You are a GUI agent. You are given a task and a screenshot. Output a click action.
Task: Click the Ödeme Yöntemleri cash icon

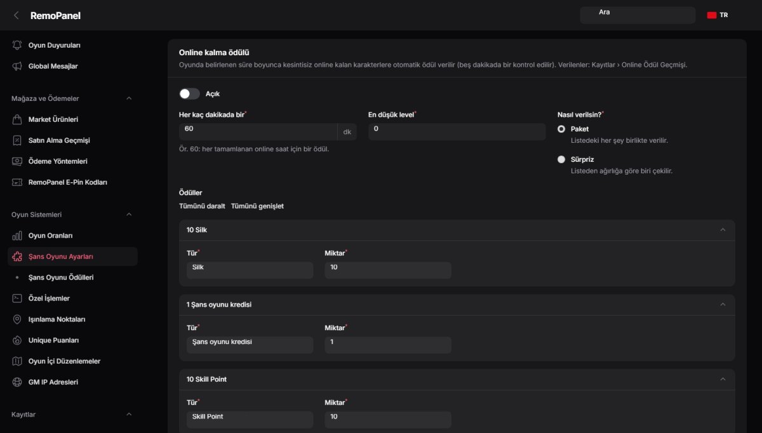click(17, 161)
